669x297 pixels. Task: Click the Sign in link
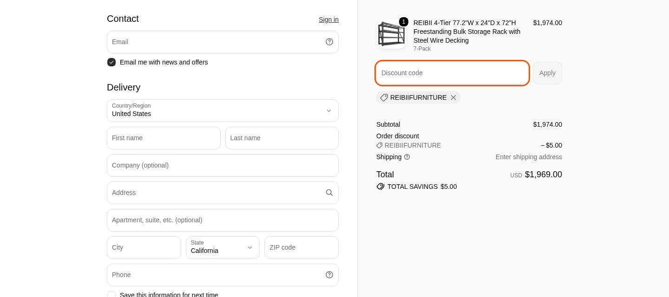coord(328,19)
